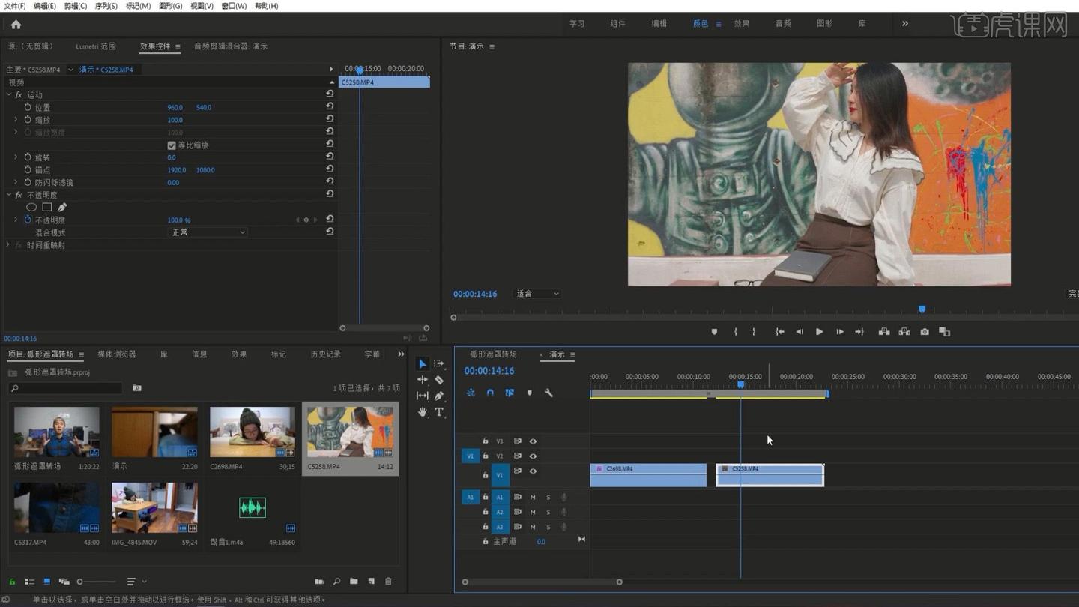
Task: Expand the 缩放 property
Action: click(16, 120)
